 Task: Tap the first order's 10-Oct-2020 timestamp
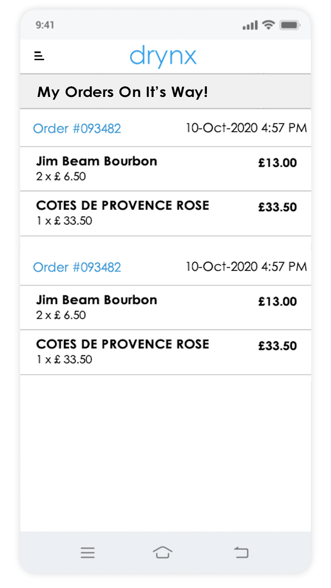246,128
